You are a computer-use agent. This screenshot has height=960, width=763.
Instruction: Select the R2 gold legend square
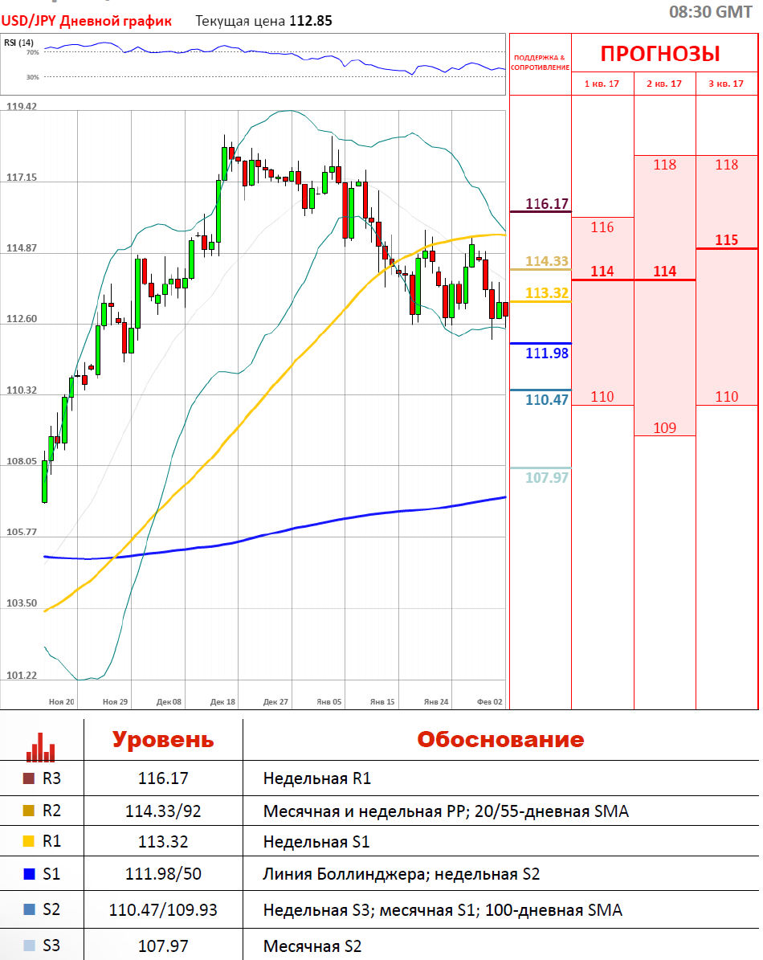pyautogui.click(x=30, y=811)
